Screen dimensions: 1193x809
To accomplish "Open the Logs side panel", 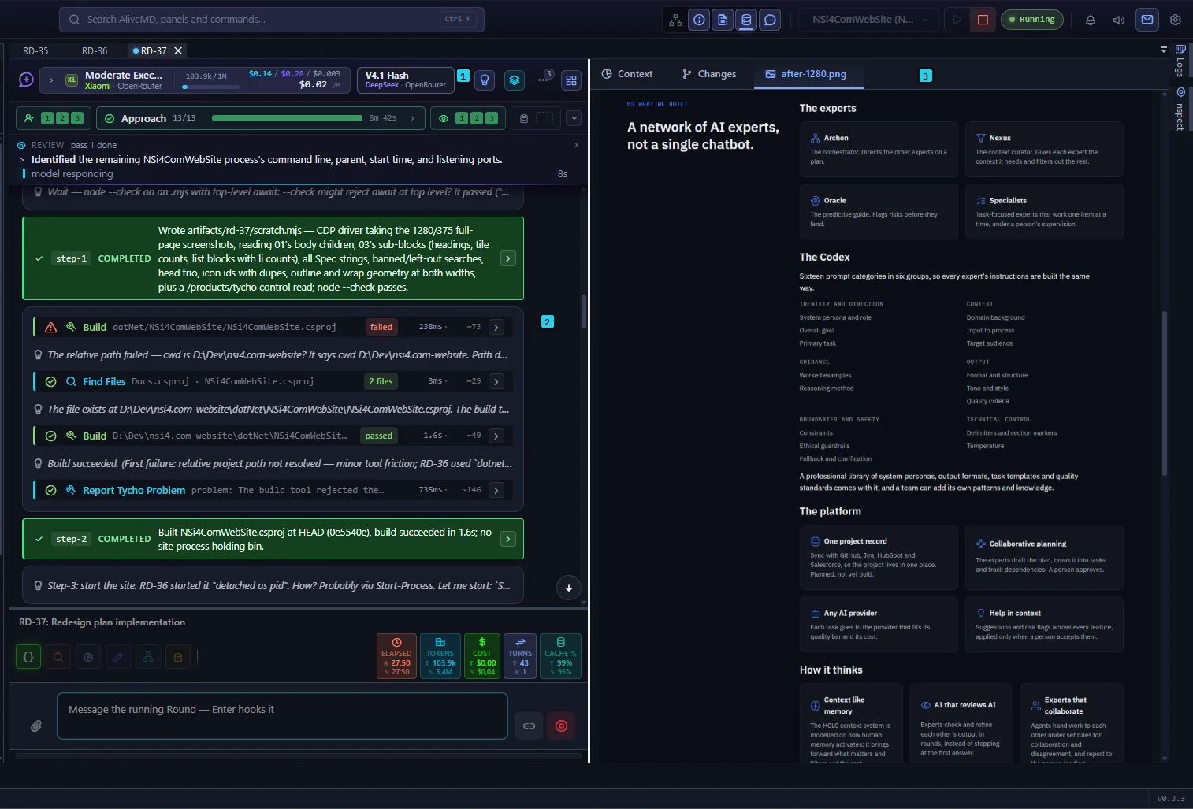I will [1180, 62].
